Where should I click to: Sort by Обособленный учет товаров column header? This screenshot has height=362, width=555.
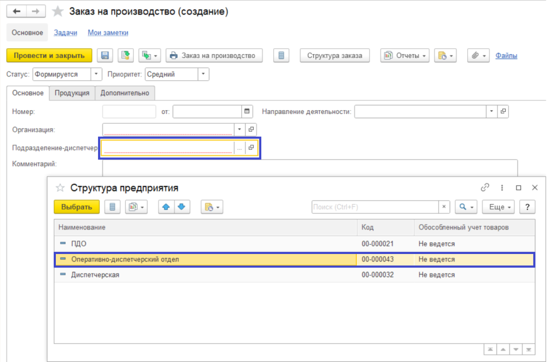point(475,227)
